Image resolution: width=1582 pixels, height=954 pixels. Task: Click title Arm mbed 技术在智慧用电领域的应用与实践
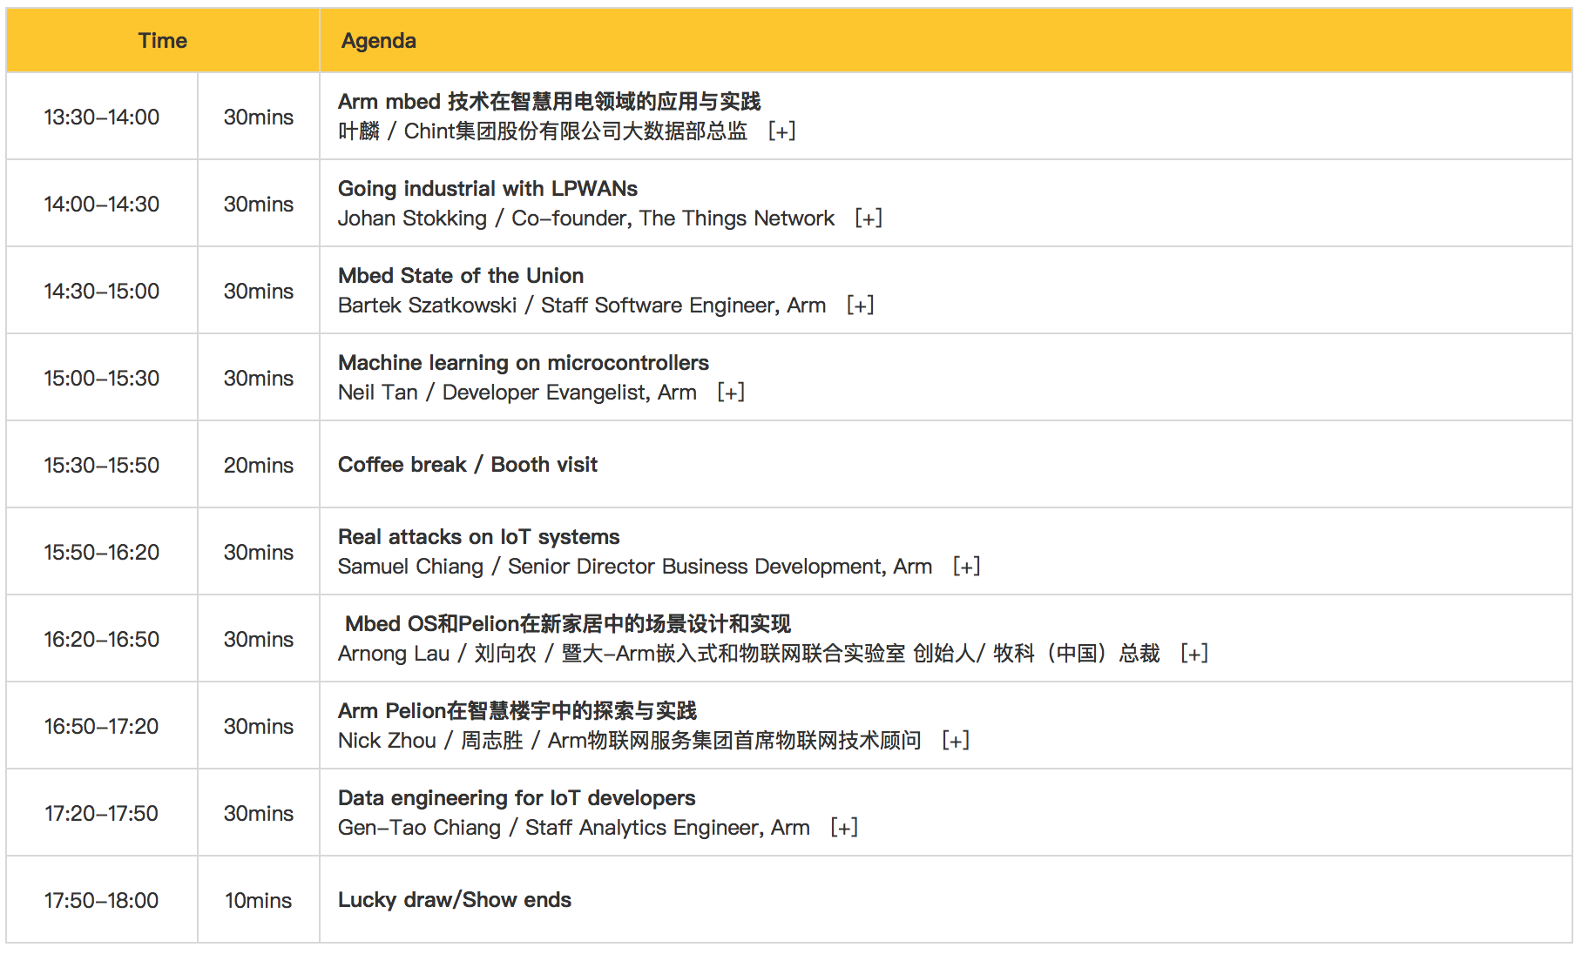(x=550, y=102)
